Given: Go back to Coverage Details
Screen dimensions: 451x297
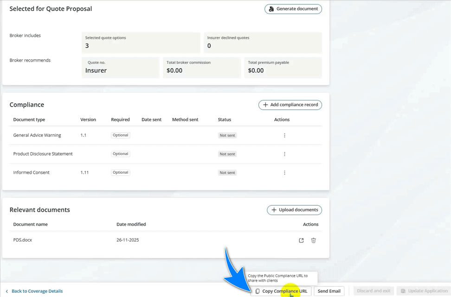Looking at the screenshot, I should click(34, 291).
